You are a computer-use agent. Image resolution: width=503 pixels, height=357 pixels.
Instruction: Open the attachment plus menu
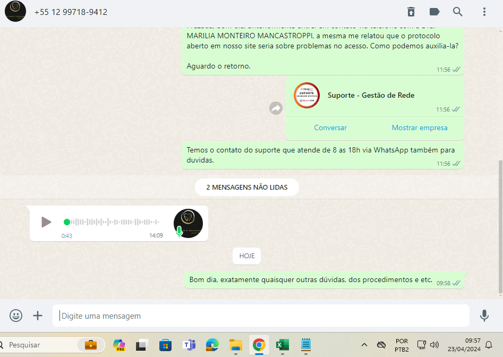pyautogui.click(x=38, y=316)
